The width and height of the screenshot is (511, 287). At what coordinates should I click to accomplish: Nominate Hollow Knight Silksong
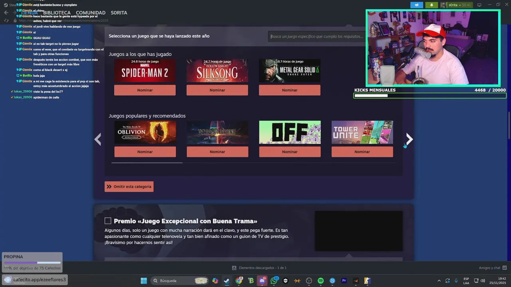pos(217,90)
